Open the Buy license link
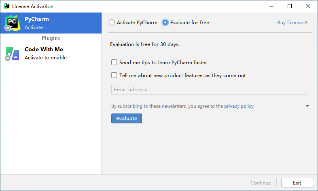318x191 pixels. click(x=290, y=23)
